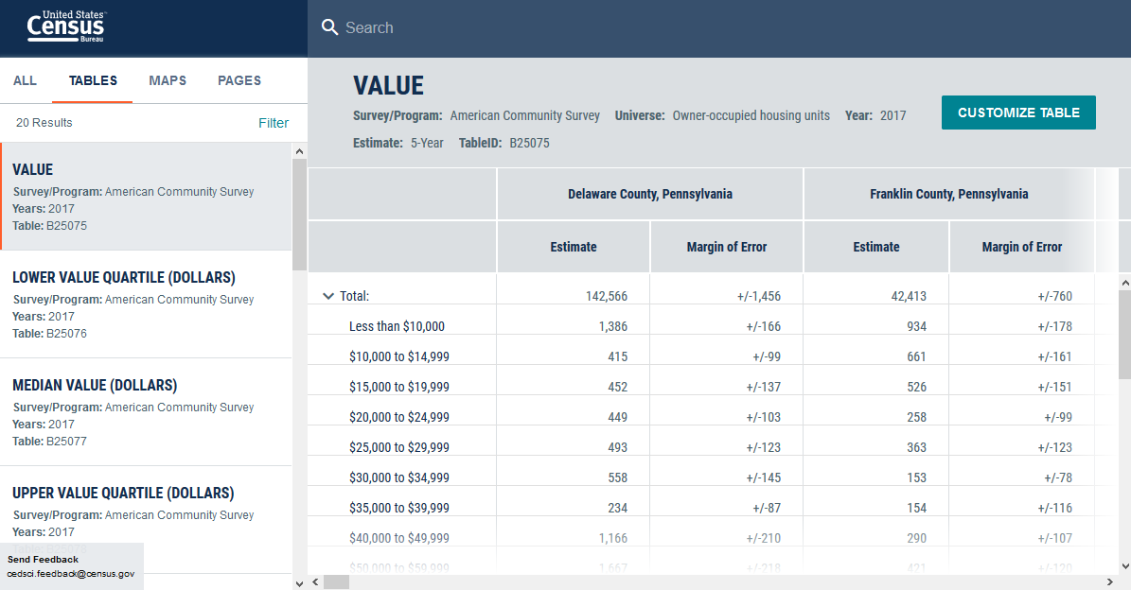Click table vertical scroll down arrow
This screenshot has height=590, width=1131.
(1124, 567)
